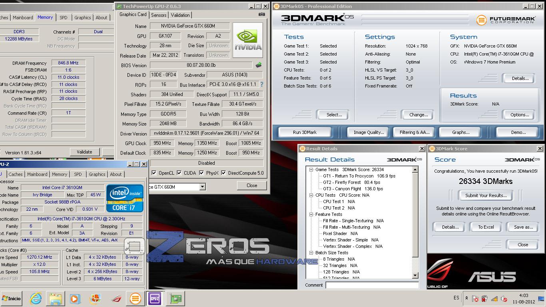The width and height of the screenshot is (546, 307).
Task: Click the ASUS ROG taskbar icon
Action: (116, 298)
